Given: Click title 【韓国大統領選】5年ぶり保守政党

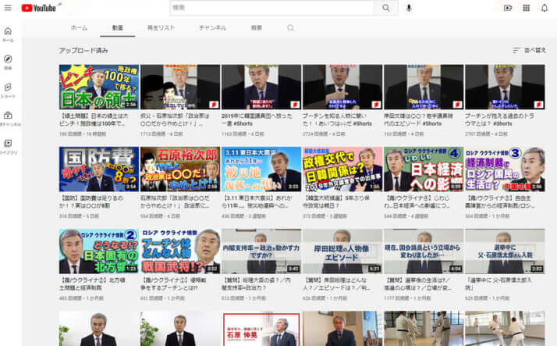Looking at the screenshot, I should 337,202.
